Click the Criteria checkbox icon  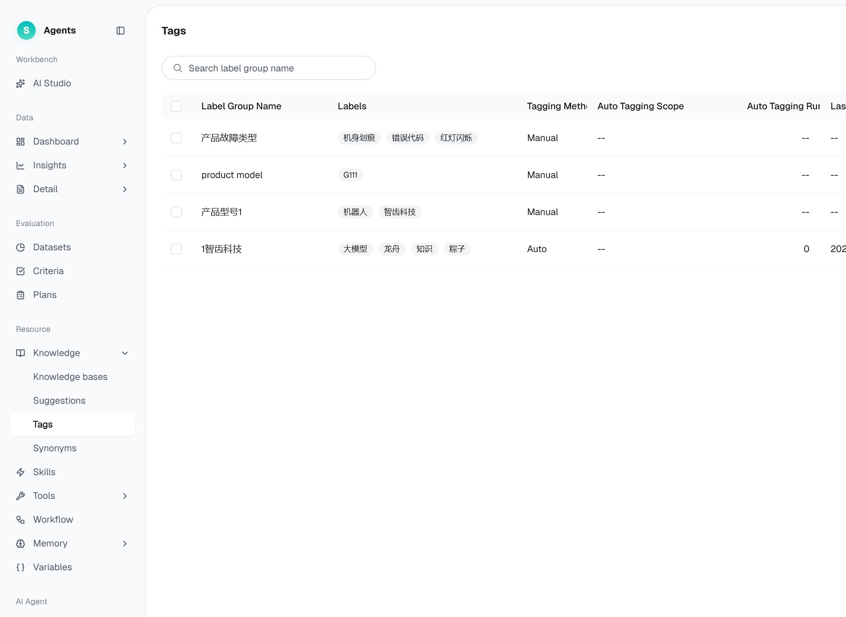click(x=20, y=271)
